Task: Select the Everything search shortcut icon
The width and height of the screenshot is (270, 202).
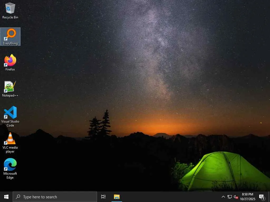Action: [x=10, y=37]
